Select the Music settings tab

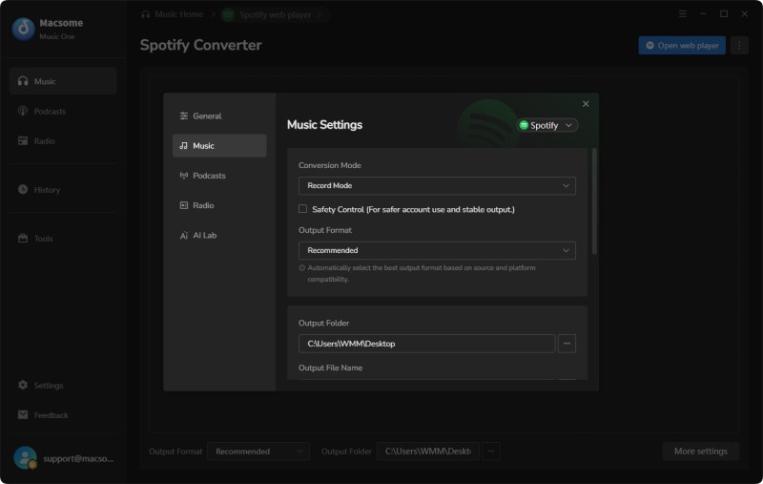[219, 146]
